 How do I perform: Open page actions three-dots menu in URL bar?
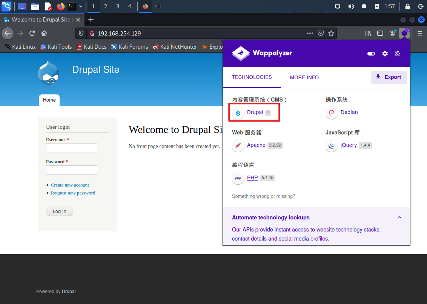pos(310,33)
